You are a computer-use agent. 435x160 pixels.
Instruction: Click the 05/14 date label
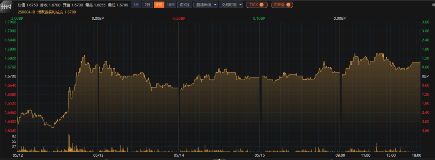[x=178, y=155]
